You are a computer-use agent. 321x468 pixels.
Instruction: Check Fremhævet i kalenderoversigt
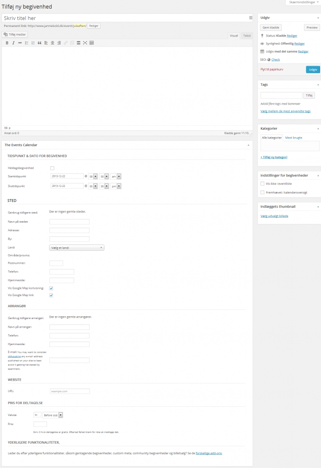(x=262, y=192)
